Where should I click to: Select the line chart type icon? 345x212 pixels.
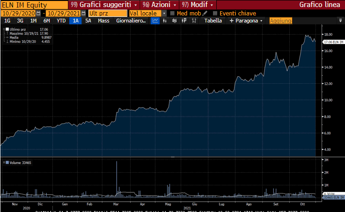click(155, 21)
